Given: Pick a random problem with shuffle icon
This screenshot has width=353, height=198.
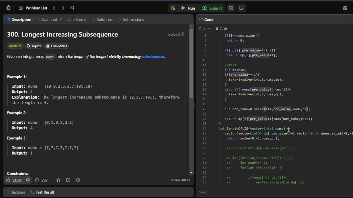Looking at the screenshot, I should (x=72, y=8).
